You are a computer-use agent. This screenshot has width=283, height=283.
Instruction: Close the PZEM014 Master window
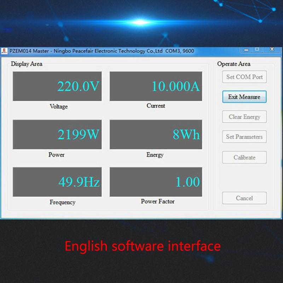pyautogui.click(x=272, y=50)
